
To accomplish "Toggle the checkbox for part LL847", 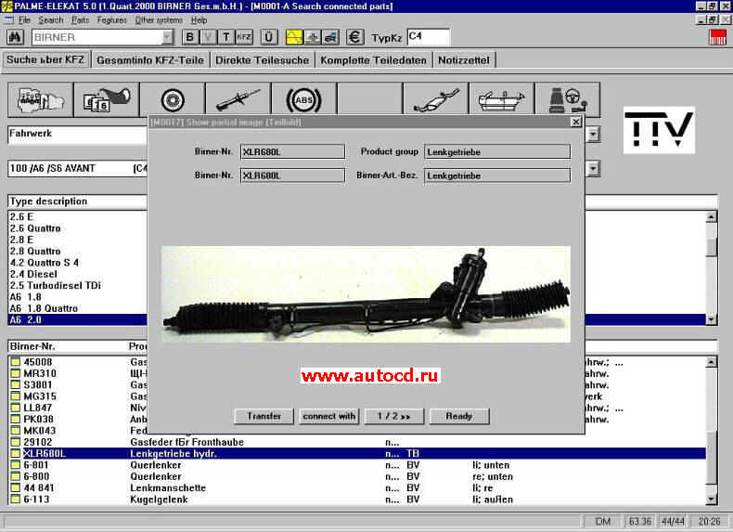I will pyautogui.click(x=16, y=408).
